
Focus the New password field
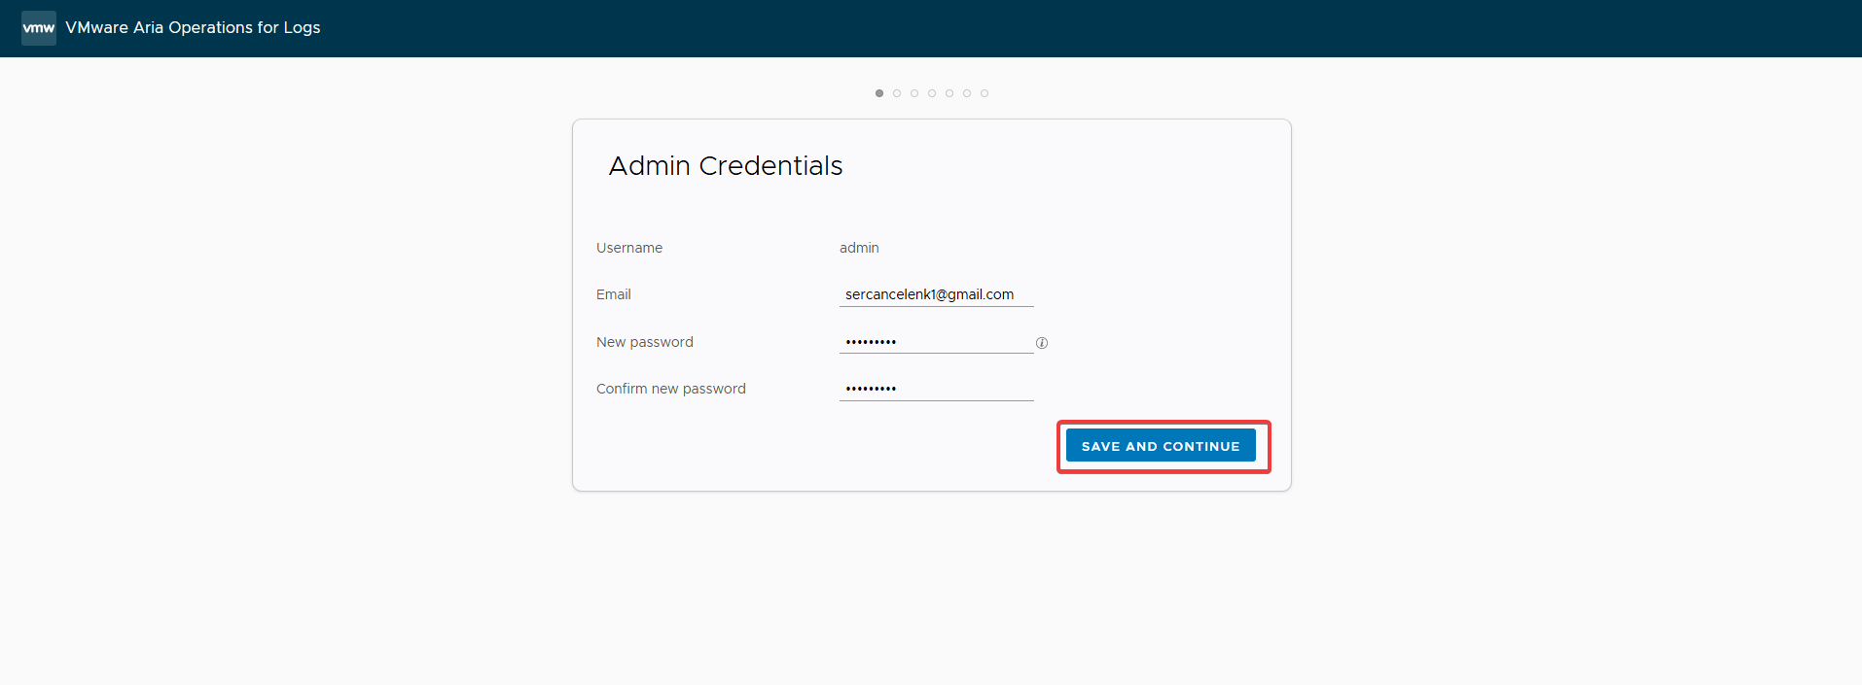936,342
